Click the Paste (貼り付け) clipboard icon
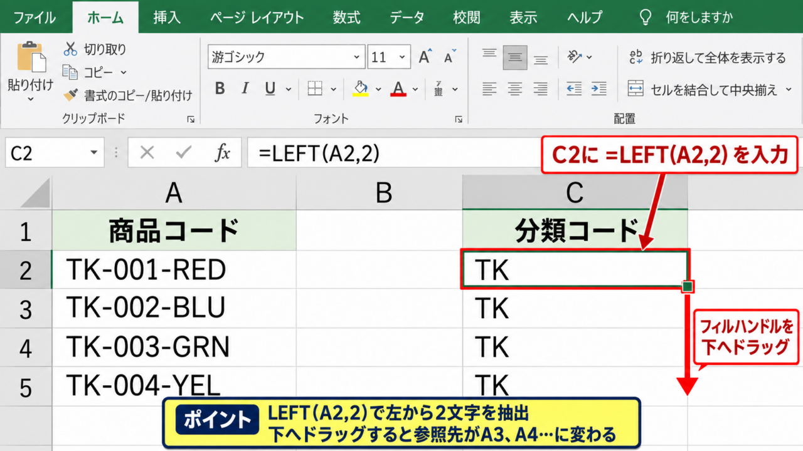Image resolution: width=803 pixels, height=451 pixels. [31, 58]
